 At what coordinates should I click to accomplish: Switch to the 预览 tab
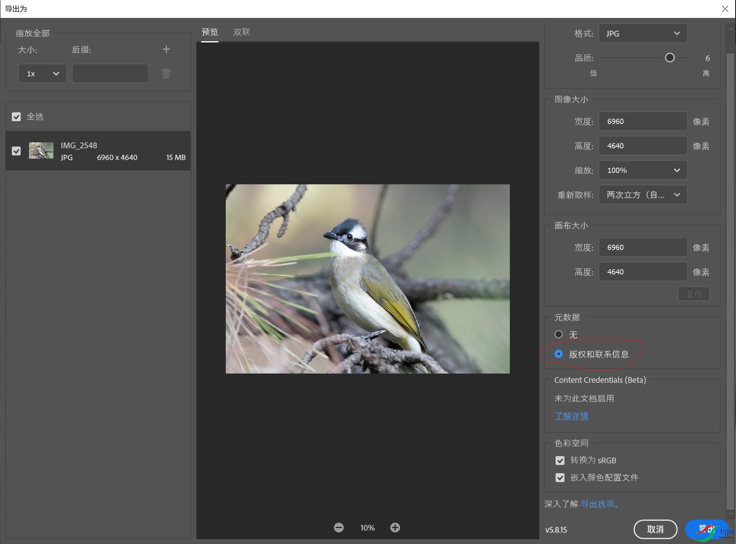(210, 32)
